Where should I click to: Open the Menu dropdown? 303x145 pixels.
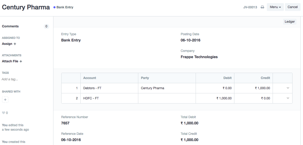pyautogui.click(x=275, y=7)
